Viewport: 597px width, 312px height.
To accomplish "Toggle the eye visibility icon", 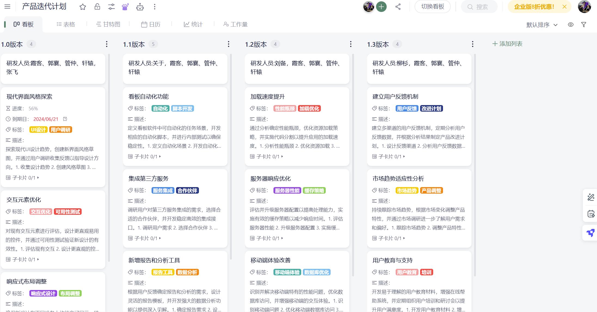I will (571, 25).
